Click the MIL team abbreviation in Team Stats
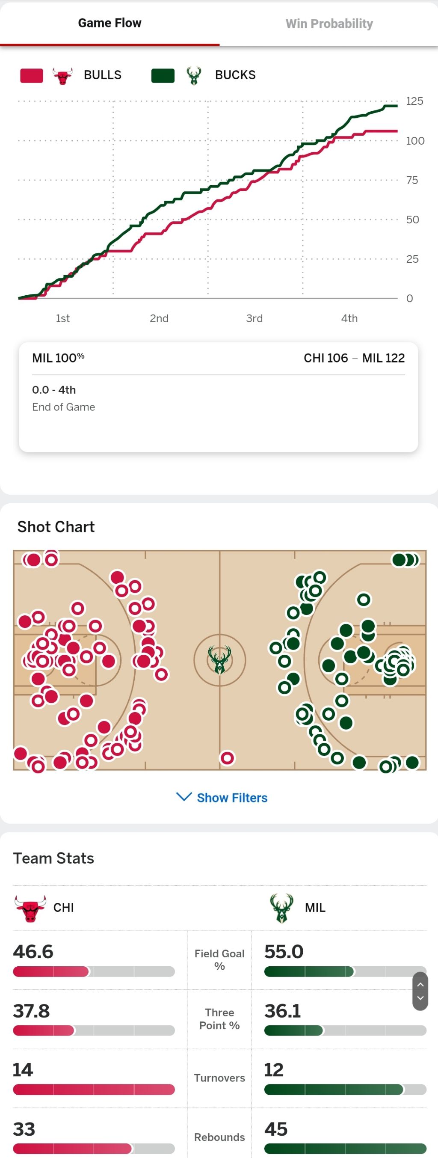This screenshot has width=438, height=1158. 315,908
